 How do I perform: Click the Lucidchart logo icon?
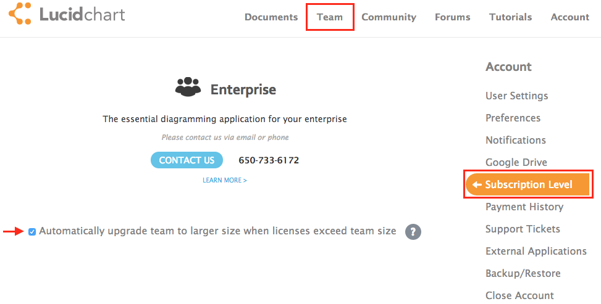(x=20, y=14)
